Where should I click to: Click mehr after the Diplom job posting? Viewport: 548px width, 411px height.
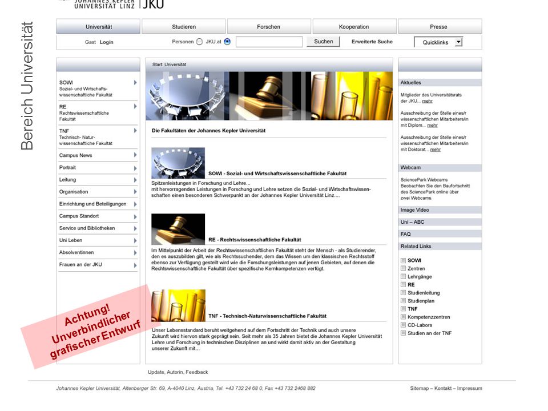pos(432,125)
